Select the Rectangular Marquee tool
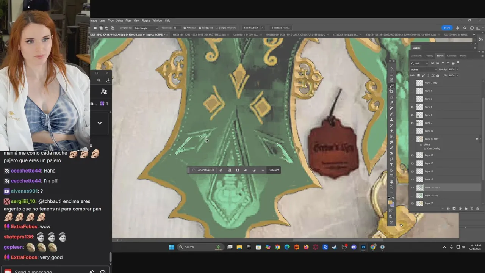The width and height of the screenshot is (485, 273). click(391, 74)
